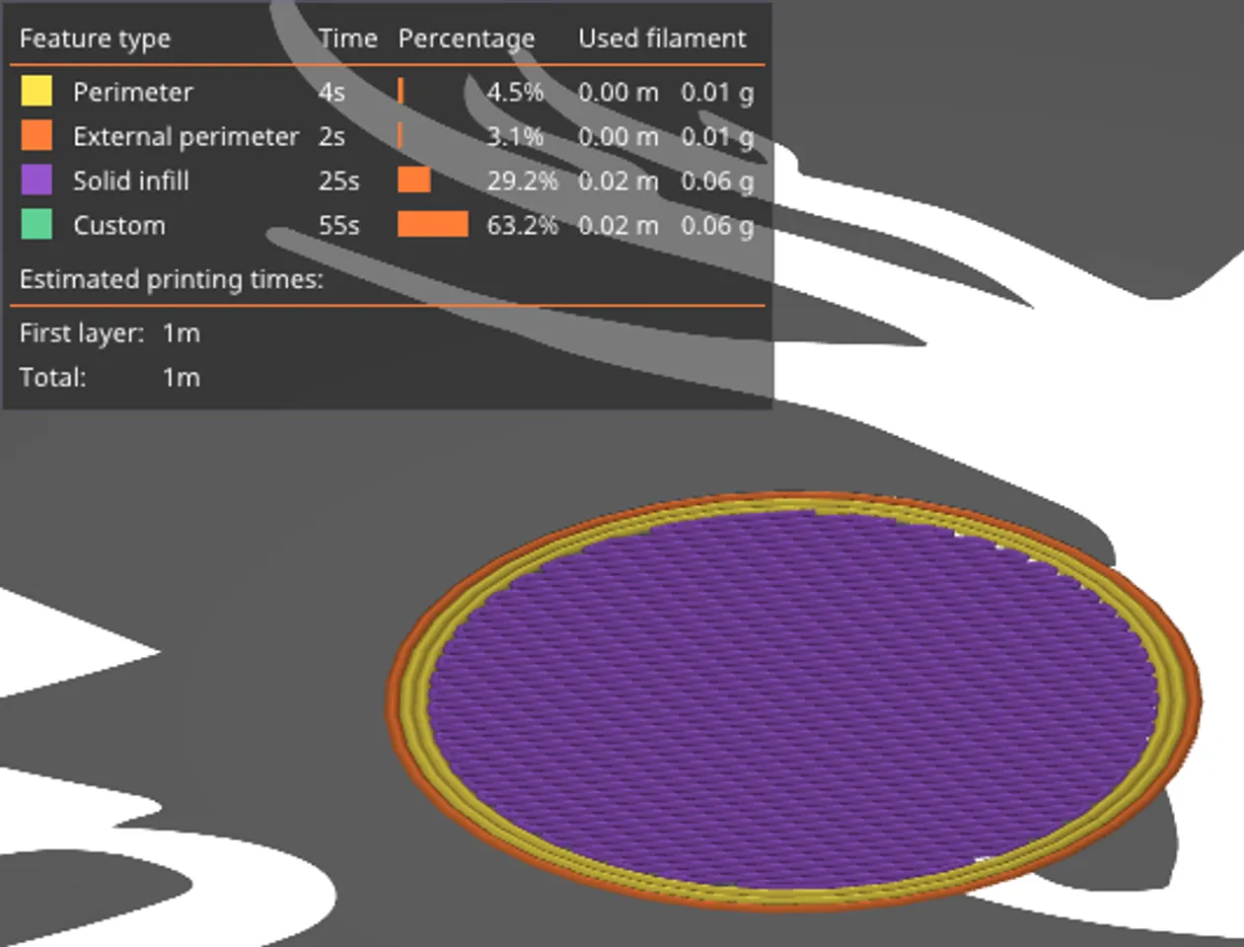Click the Time column header
The height and width of the screenshot is (947, 1244).
click(347, 38)
